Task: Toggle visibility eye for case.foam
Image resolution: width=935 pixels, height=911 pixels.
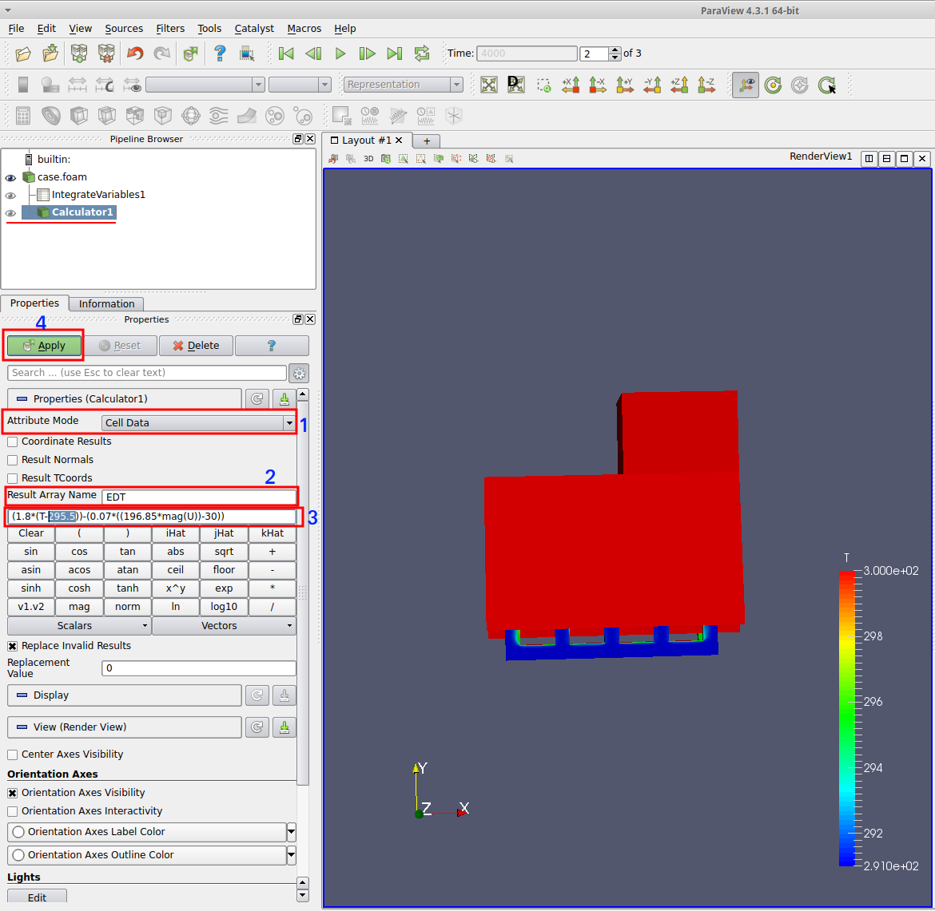Action: click(x=10, y=177)
